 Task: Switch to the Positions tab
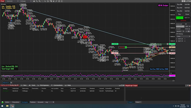pyautogui.click(x=33, y=102)
